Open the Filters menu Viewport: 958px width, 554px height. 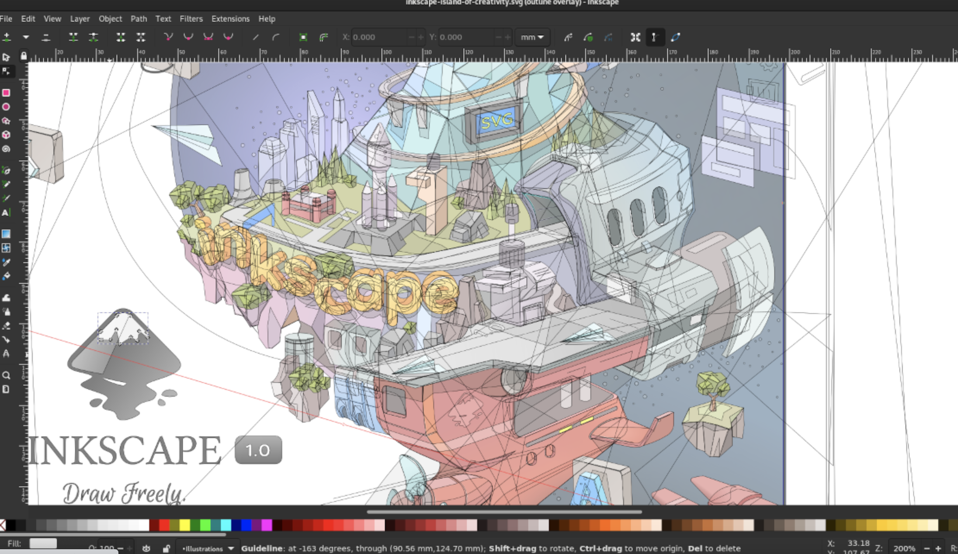[x=191, y=19]
